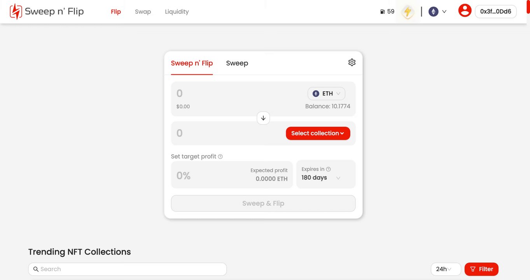
Task: Click the Expires in info icon
Action: [329, 169]
